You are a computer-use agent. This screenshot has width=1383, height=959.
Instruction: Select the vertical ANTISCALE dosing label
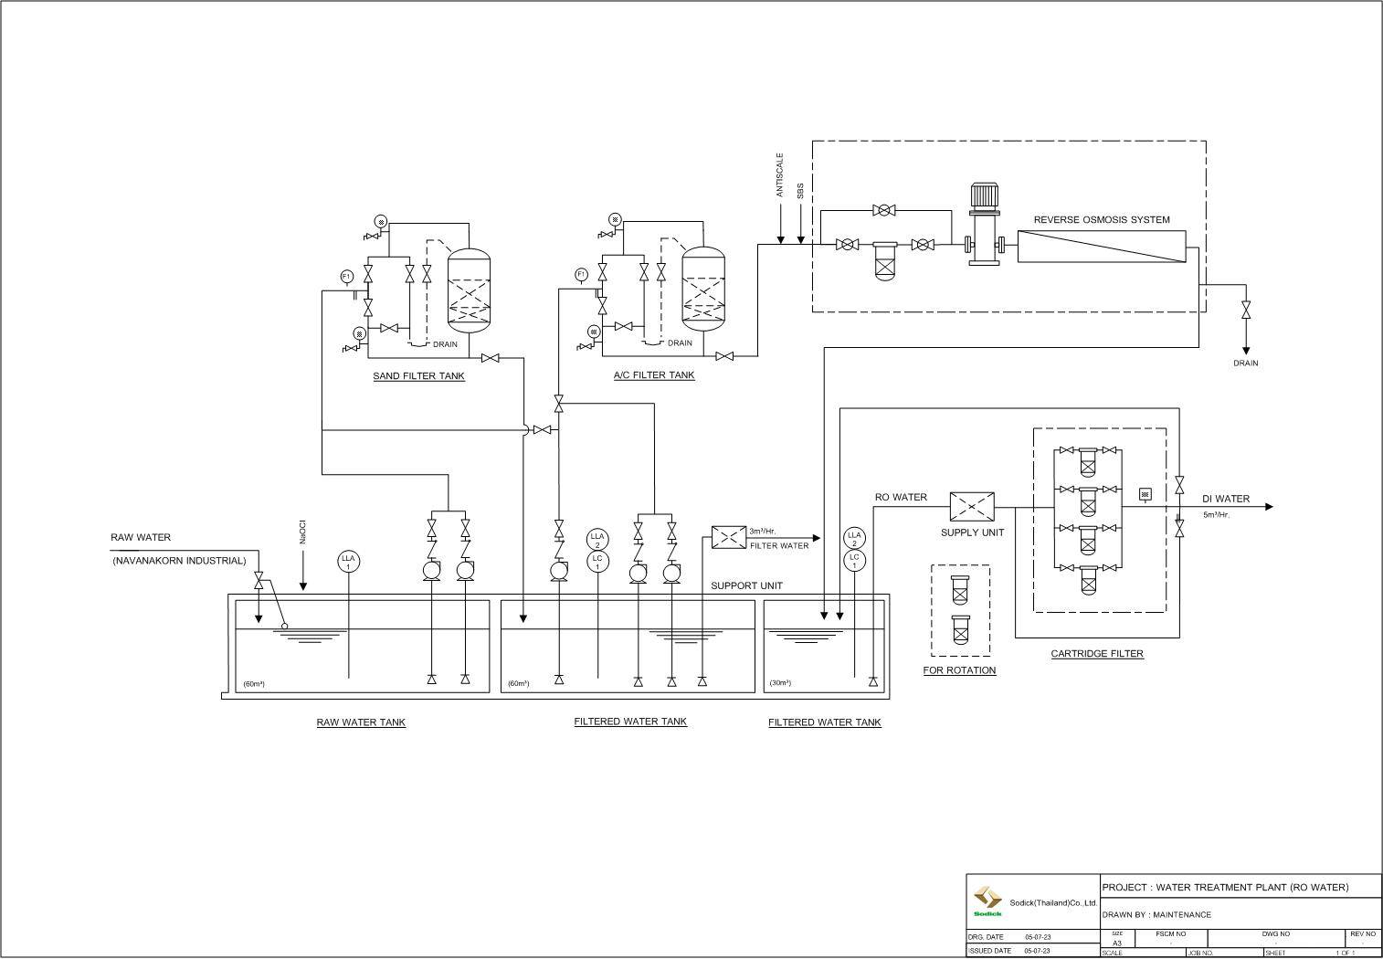(x=780, y=174)
